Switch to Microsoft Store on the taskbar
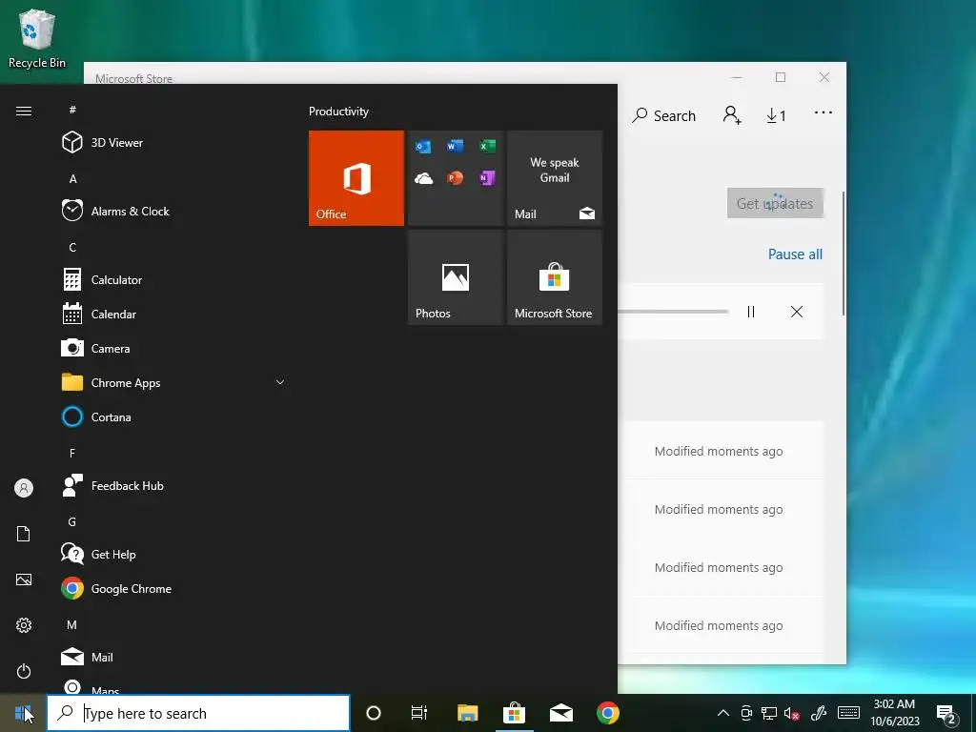This screenshot has height=732, width=976. tap(514, 713)
